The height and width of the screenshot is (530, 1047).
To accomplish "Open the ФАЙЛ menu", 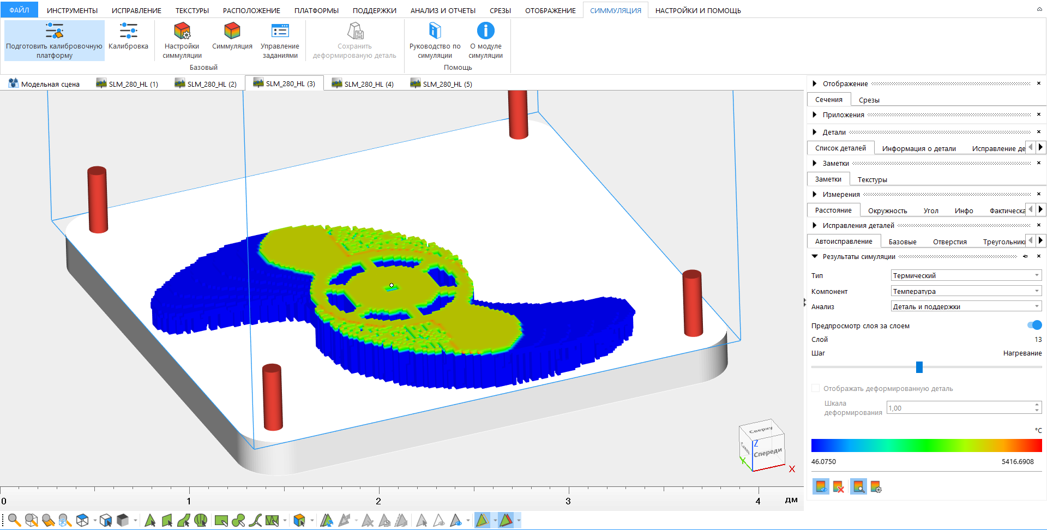I will (19, 10).
